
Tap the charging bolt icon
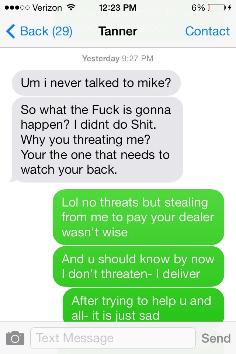coord(230,8)
